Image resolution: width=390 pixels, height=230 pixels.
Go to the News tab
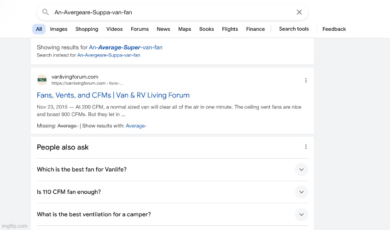(x=163, y=29)
